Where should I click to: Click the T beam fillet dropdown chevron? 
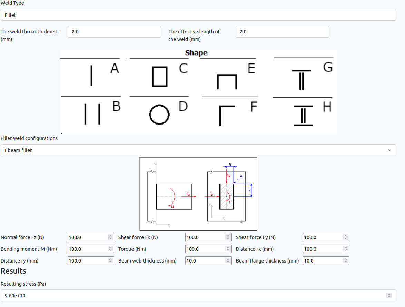coord(389,150)
